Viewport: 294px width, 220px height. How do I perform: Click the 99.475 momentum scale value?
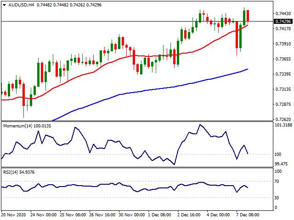click(281, 164)
